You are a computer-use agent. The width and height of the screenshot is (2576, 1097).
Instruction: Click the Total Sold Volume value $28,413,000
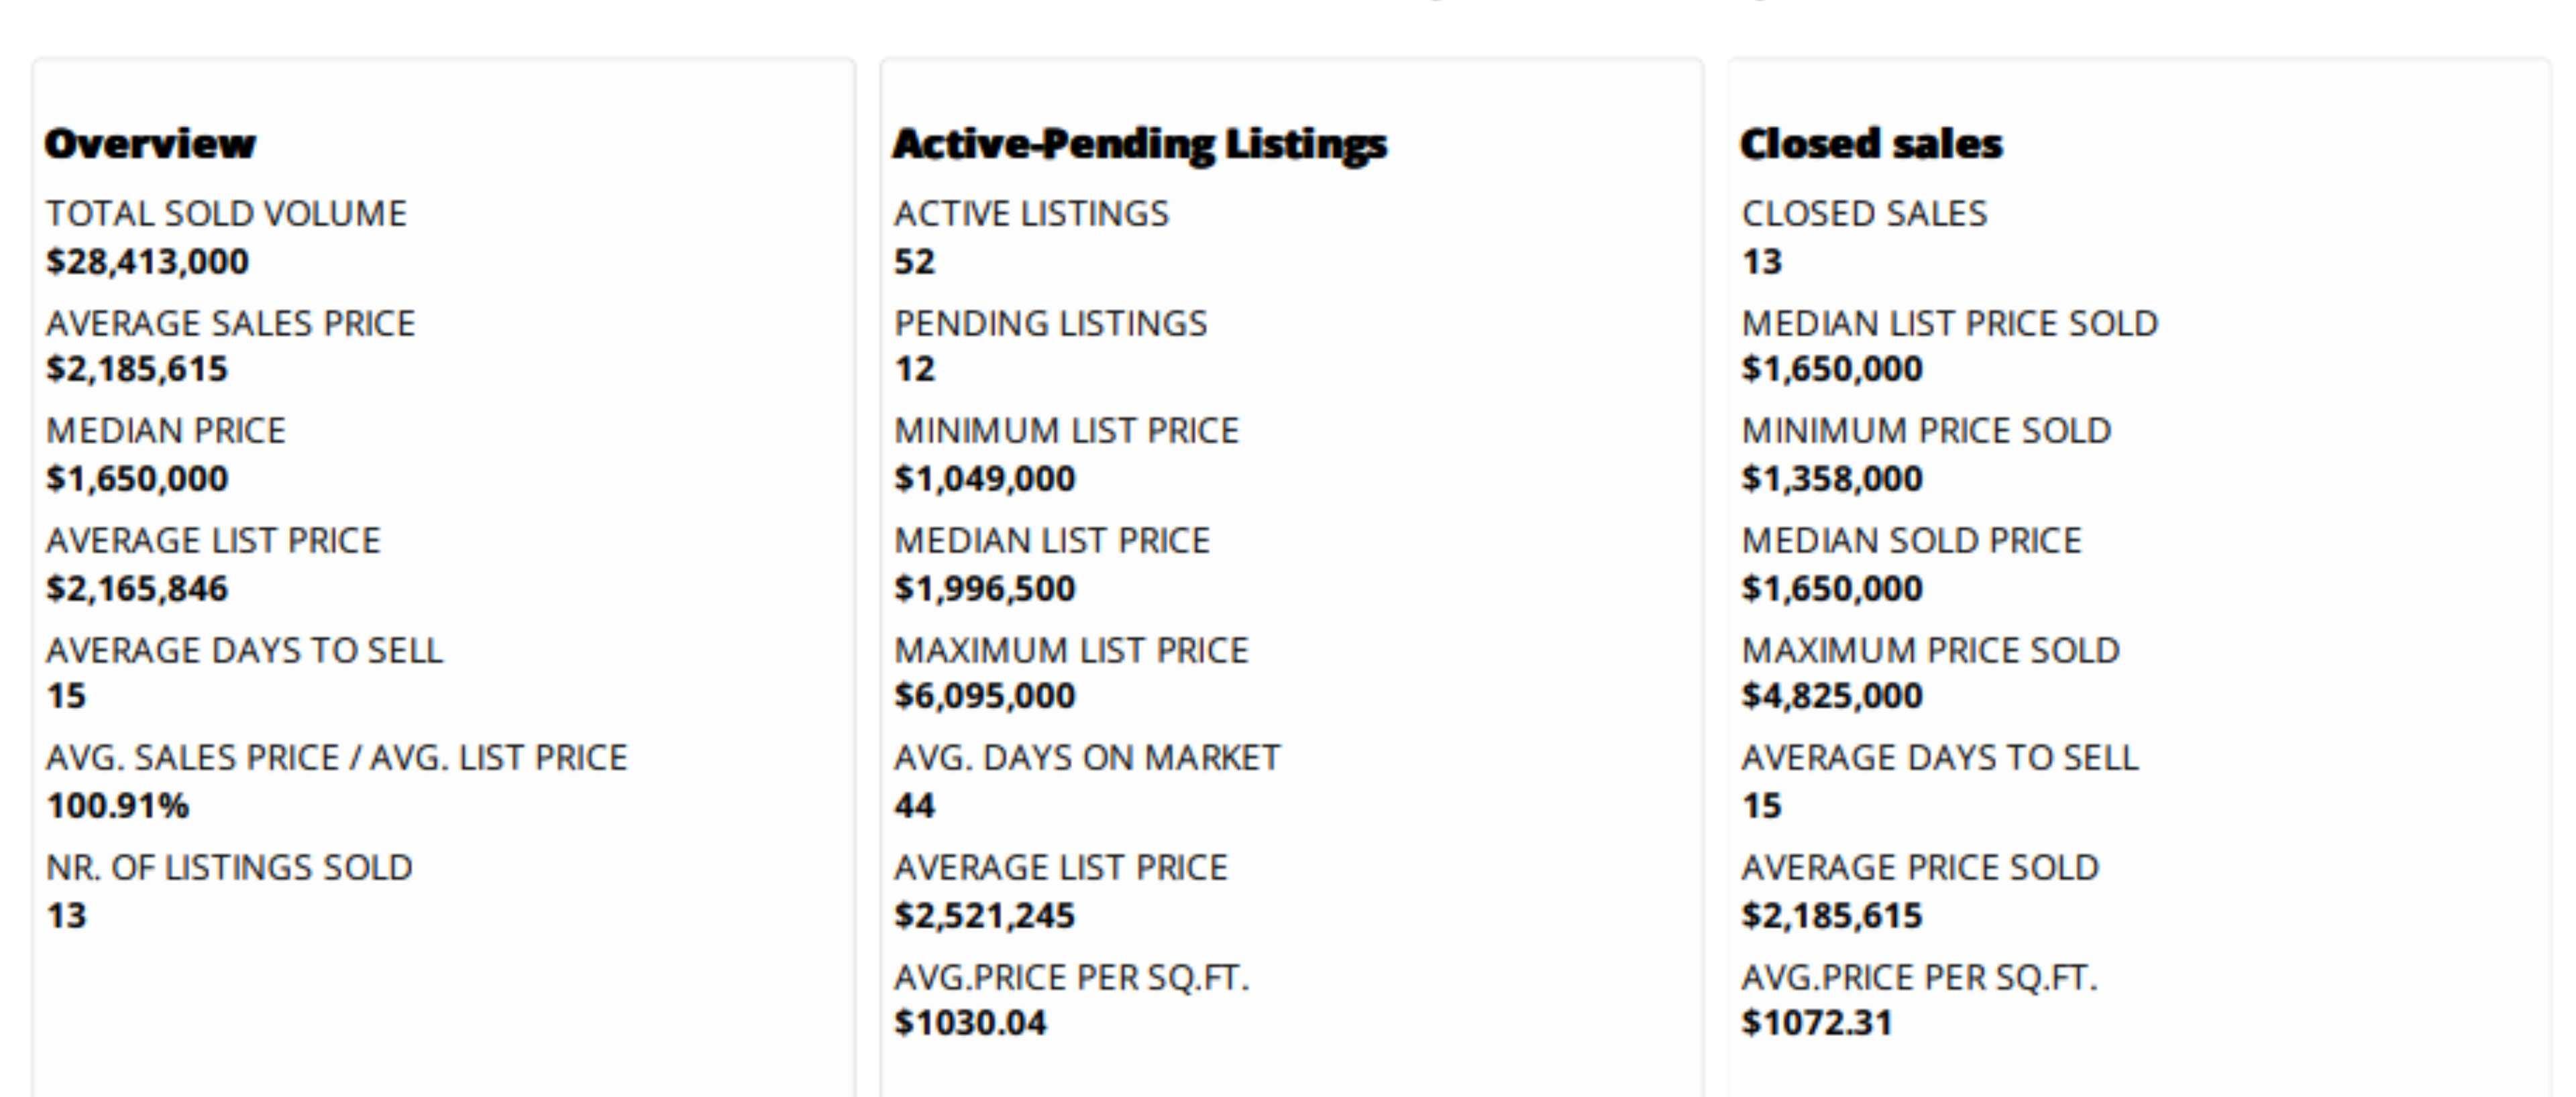[x=147, y=262]
